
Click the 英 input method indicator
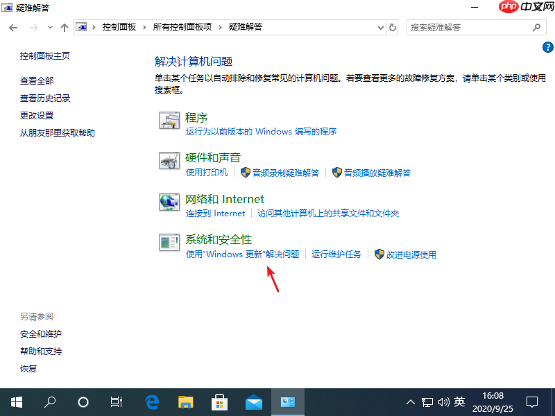click(459, 402)
